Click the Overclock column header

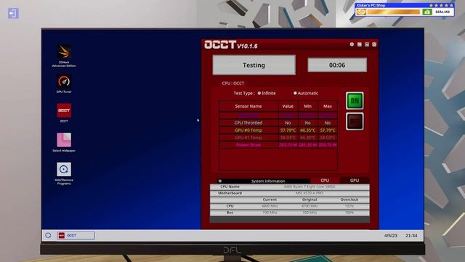[x=349, y=199]
